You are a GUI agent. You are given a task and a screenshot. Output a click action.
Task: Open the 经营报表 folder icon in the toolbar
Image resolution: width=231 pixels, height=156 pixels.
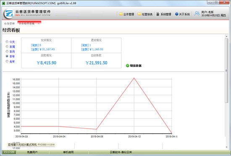(139, 14)
